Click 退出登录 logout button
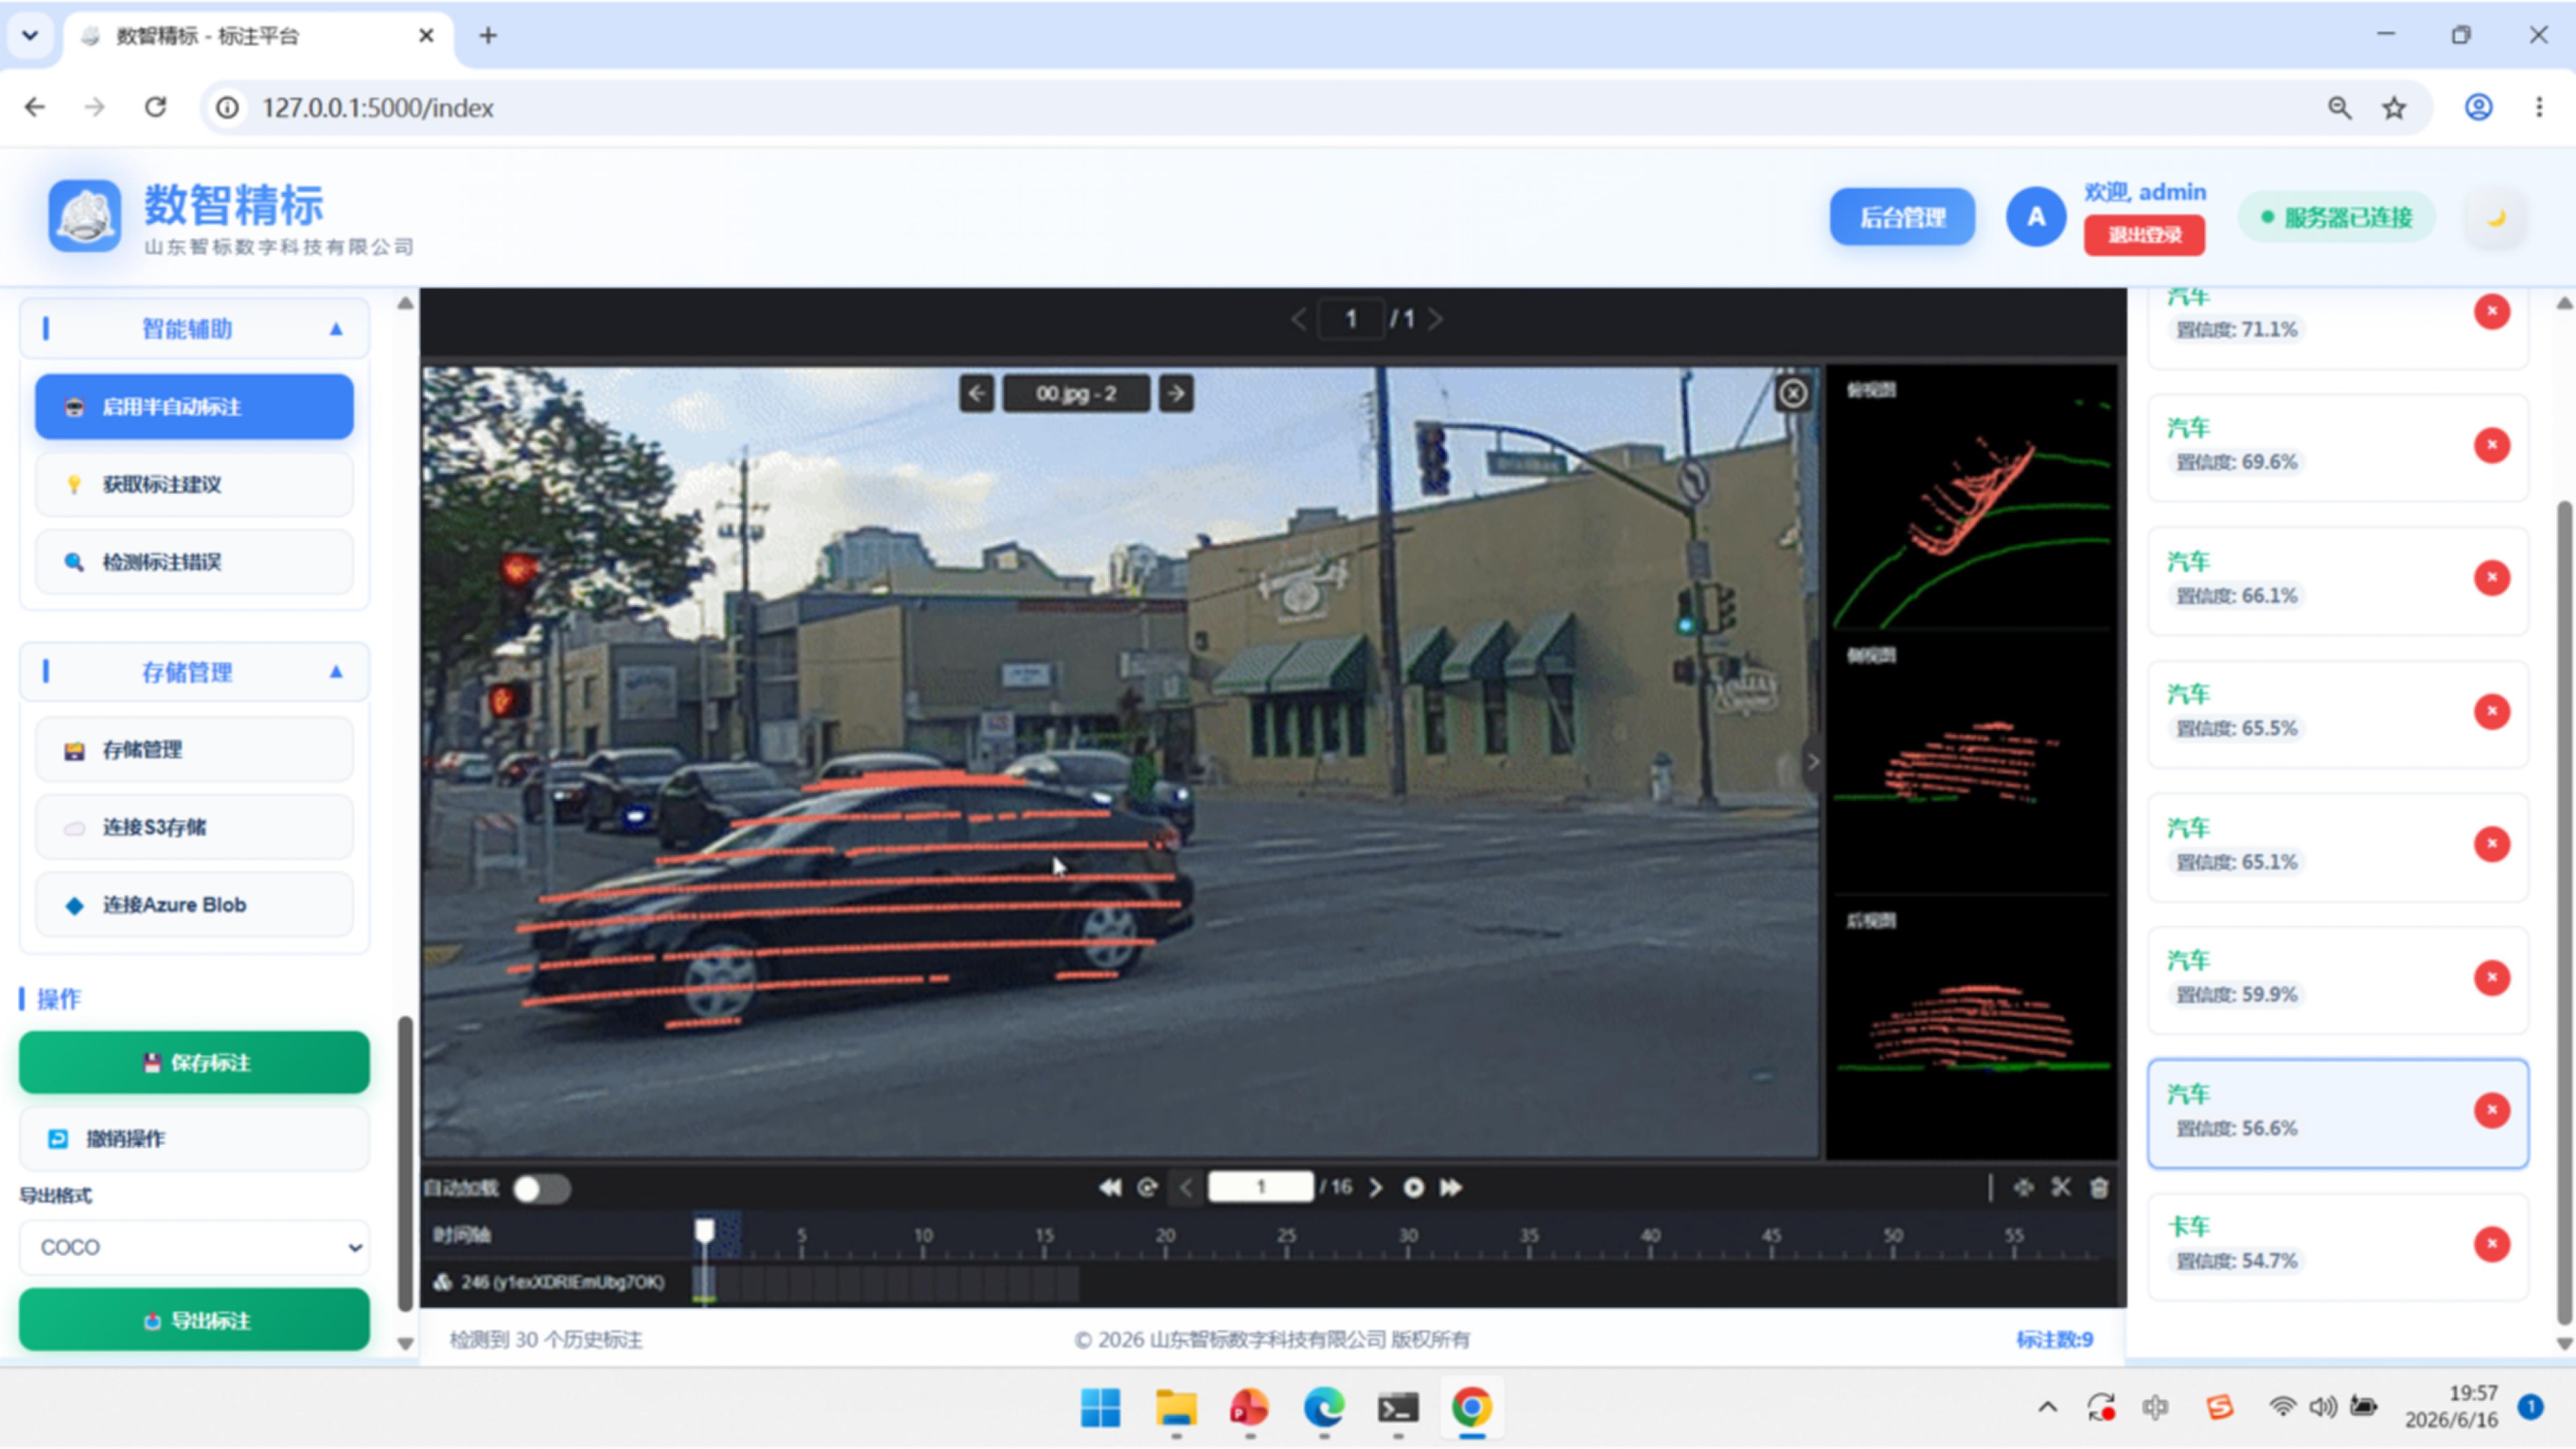 click(x=2144, y=235)
